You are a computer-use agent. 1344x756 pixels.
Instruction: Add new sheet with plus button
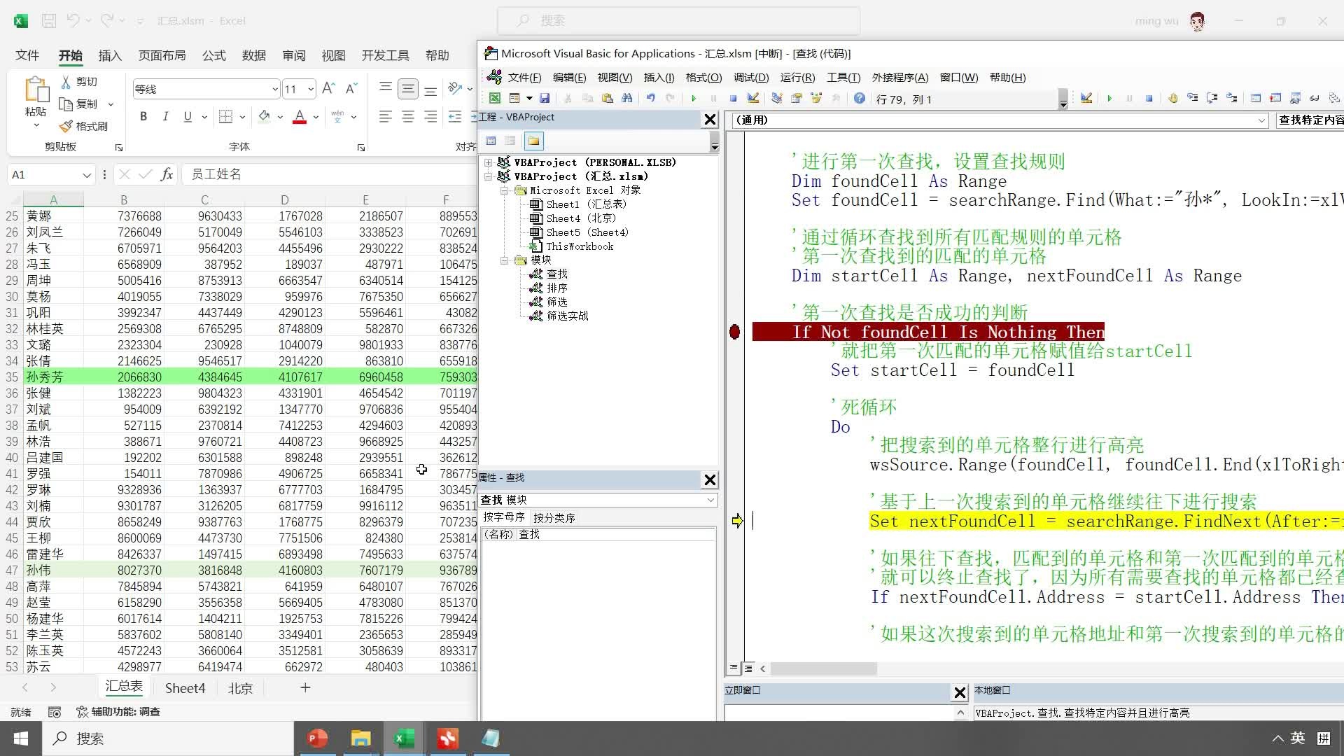click(x=305, y=687)
